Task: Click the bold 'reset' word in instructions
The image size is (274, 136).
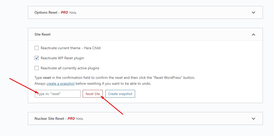Action: [47, 78]
